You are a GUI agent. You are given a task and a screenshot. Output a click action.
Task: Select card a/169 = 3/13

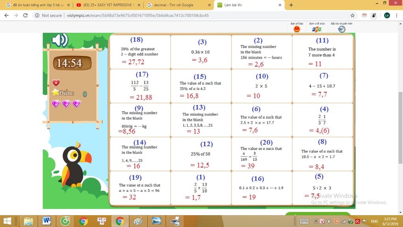261,154
